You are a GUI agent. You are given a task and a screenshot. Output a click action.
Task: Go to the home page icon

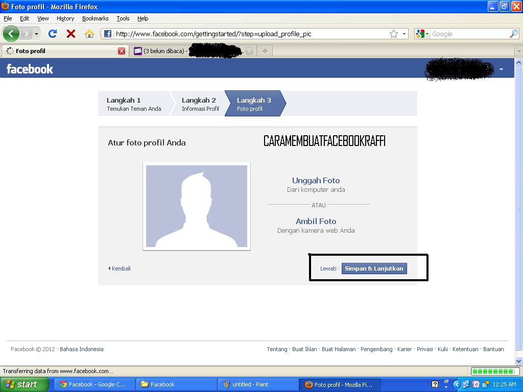89,34
